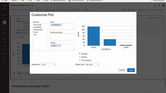Open the user account icon
This screenshot has width=166, height=93.
[x=164, y=5]
